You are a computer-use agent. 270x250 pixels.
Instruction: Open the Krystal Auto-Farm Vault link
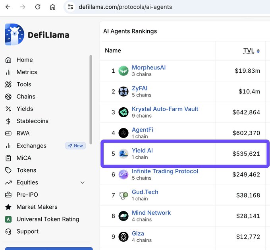tap(165, 109)
